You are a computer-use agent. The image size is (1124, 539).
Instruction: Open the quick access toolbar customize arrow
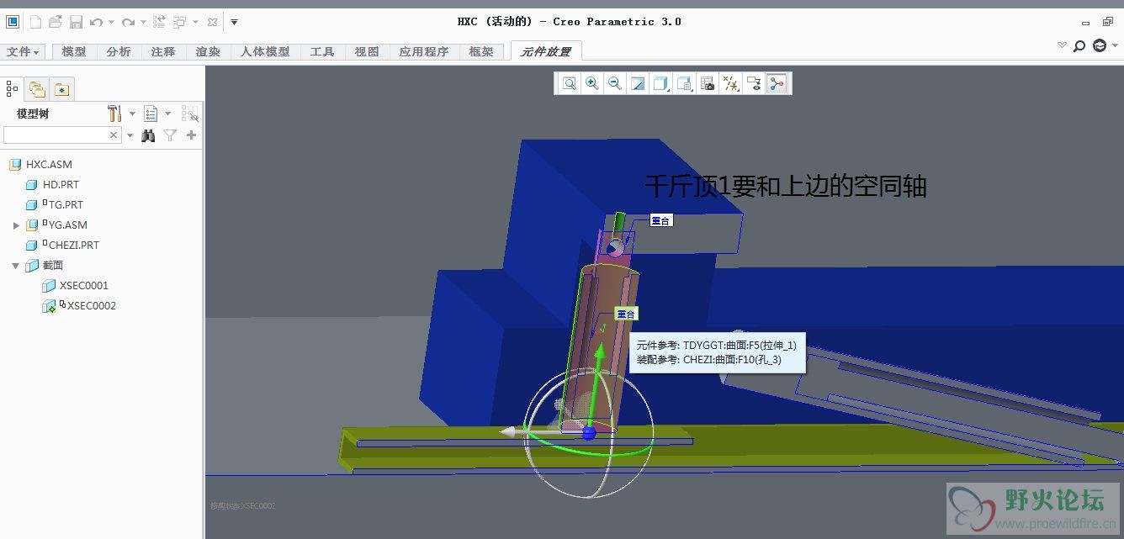point(234,23)
